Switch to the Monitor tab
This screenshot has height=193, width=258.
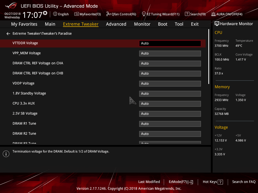(142, 24)
